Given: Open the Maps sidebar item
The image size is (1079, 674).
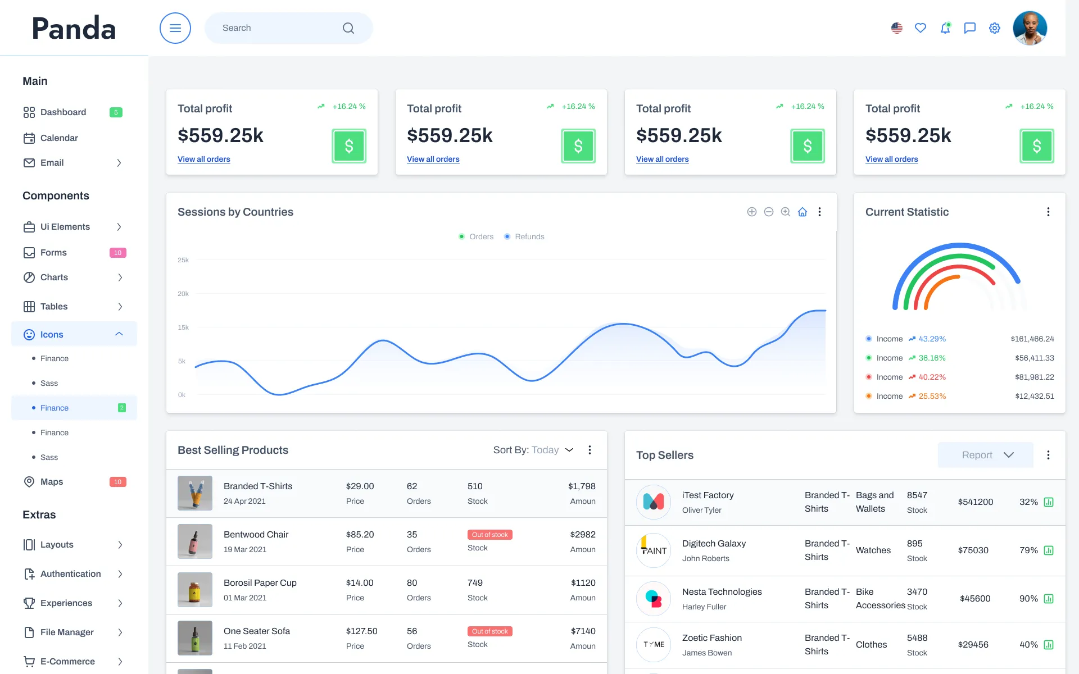Looking at the screenshot, I should click(51, 481).
